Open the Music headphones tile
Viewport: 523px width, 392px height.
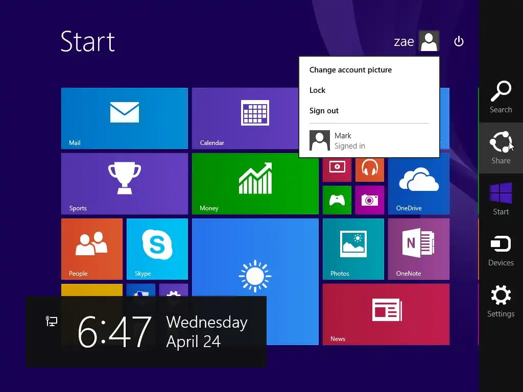(370, 169)
